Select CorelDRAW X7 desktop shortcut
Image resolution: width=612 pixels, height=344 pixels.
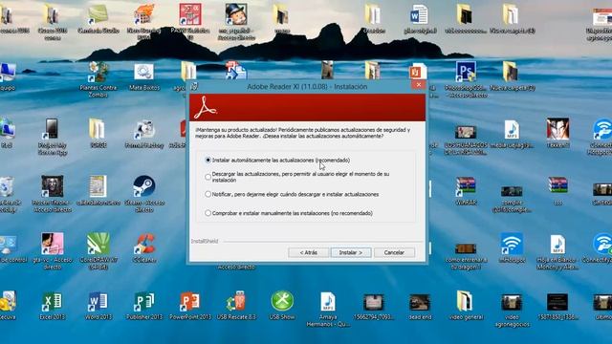click(x=98, y=251)
